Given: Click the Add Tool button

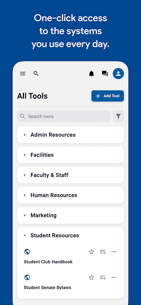Looking at the screenshot, I should [107, 96].
